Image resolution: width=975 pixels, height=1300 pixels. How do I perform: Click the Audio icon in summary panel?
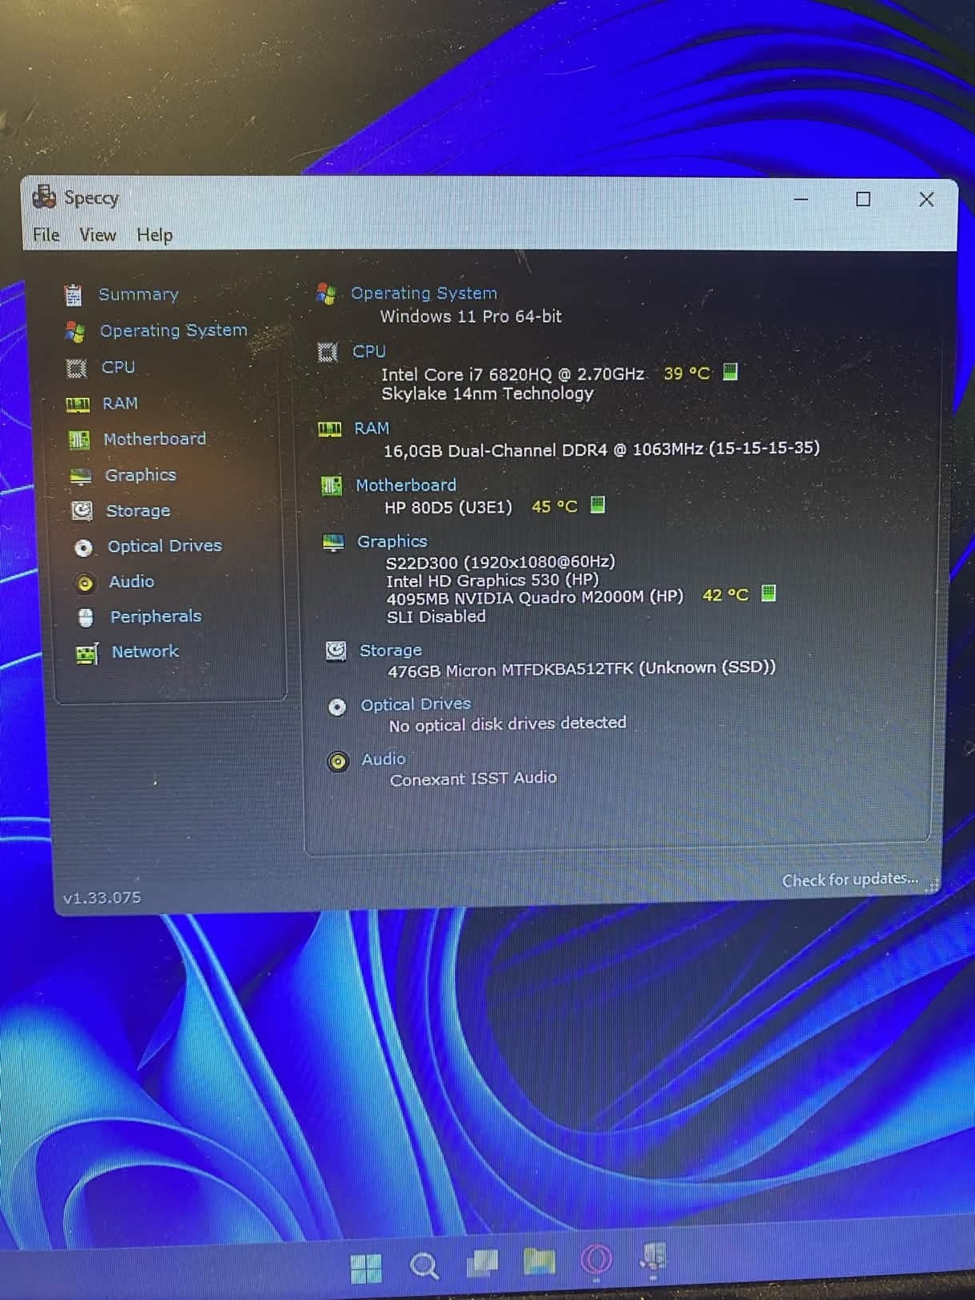(338, 761)
